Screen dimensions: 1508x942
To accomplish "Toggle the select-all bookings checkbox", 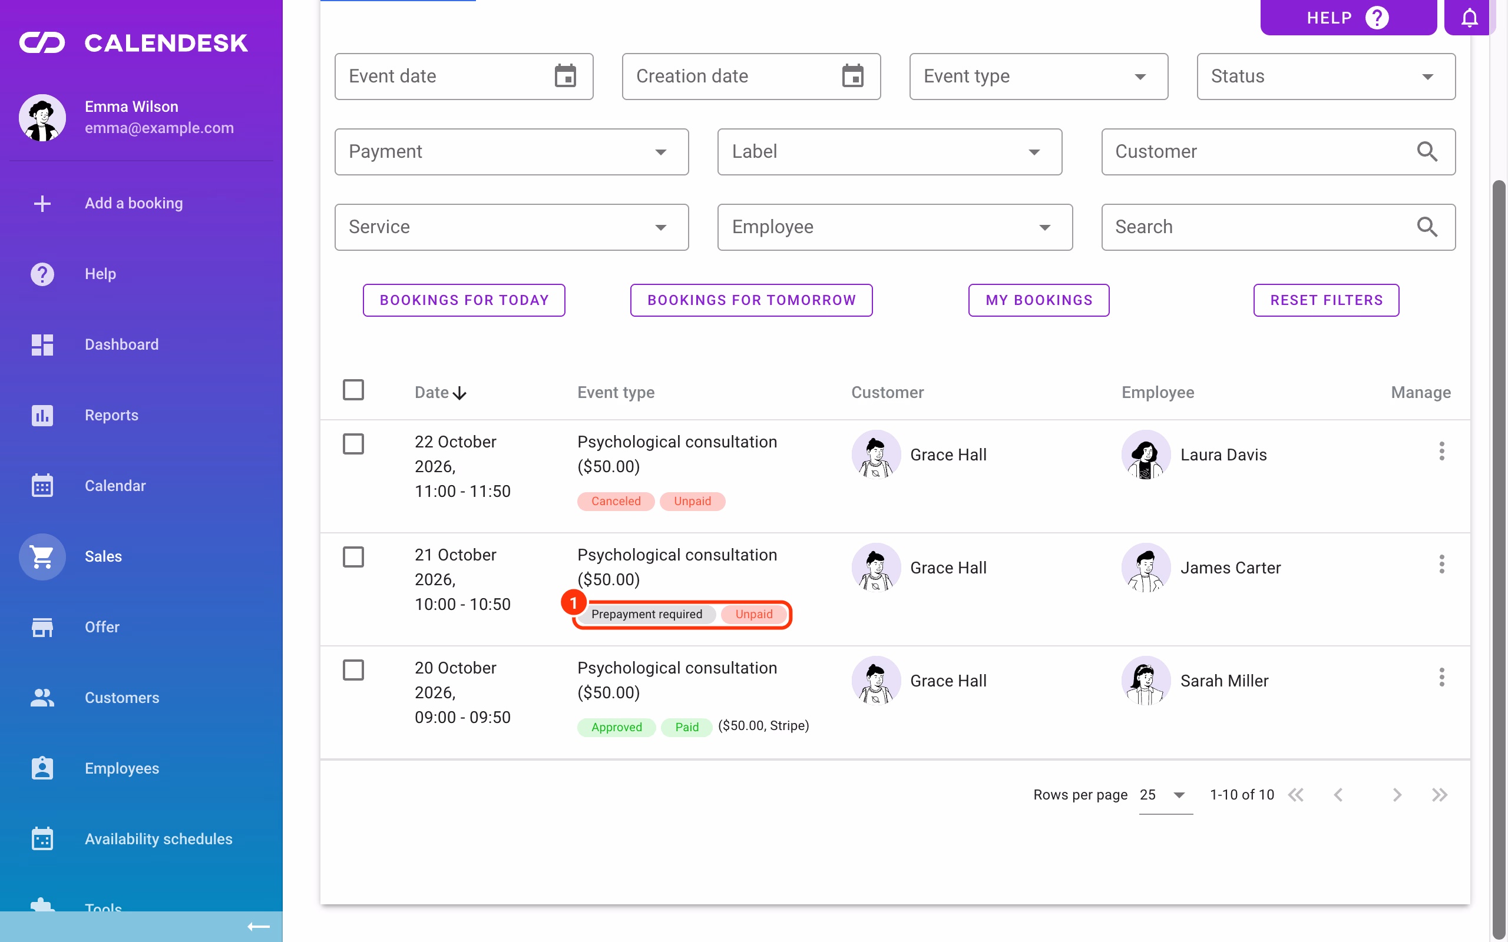I will point(353,390).
